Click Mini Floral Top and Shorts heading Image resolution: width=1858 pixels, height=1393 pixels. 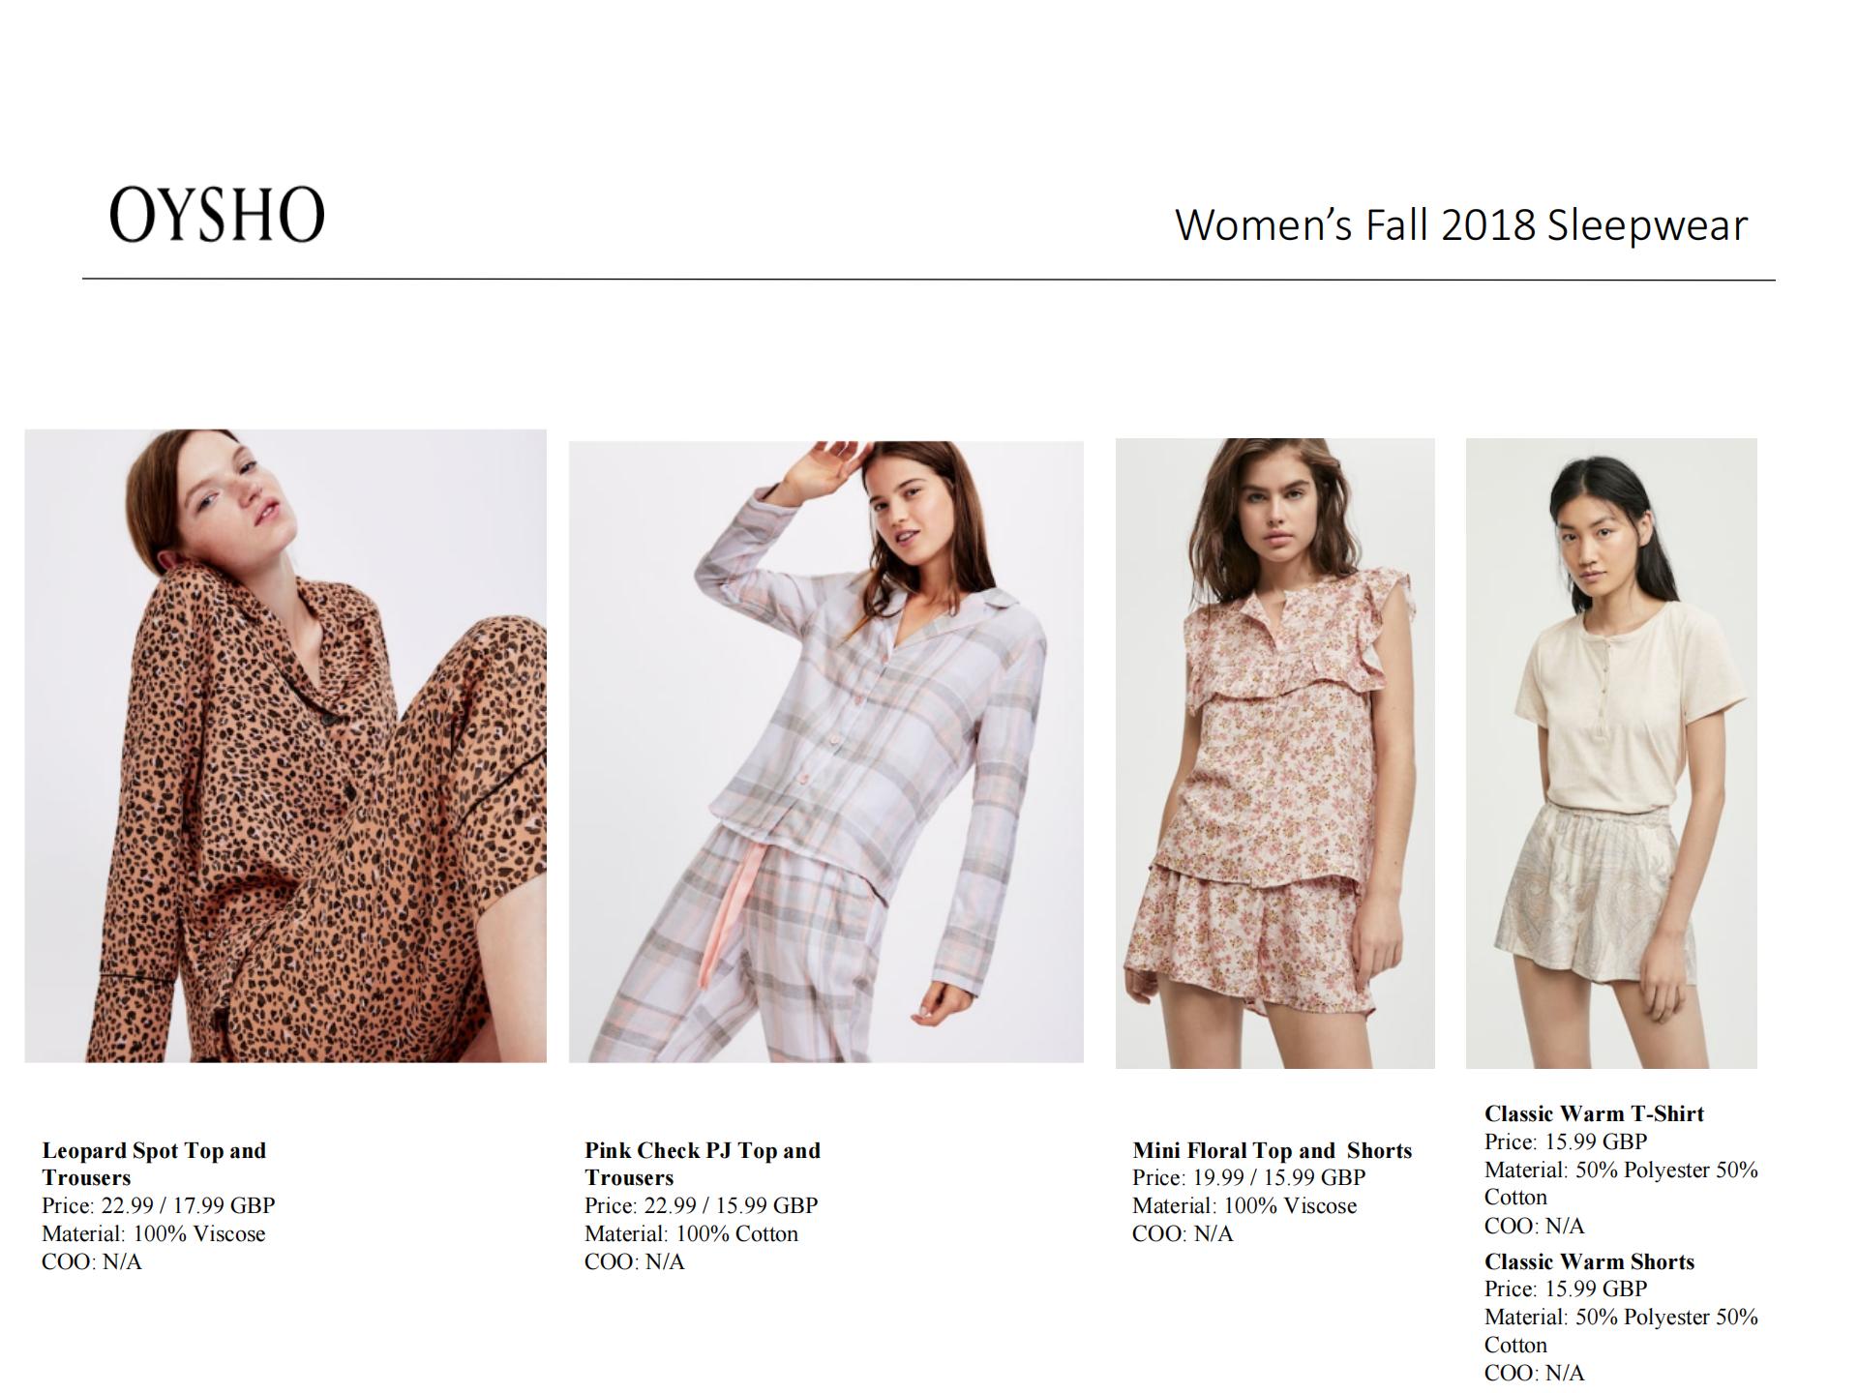1273,1150
